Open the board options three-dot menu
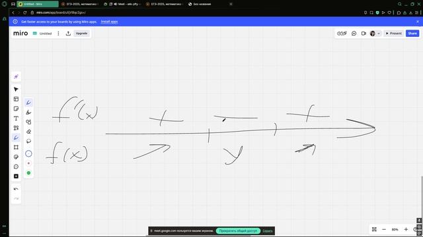This screenshot has width=423, height=237. point(58,34)
